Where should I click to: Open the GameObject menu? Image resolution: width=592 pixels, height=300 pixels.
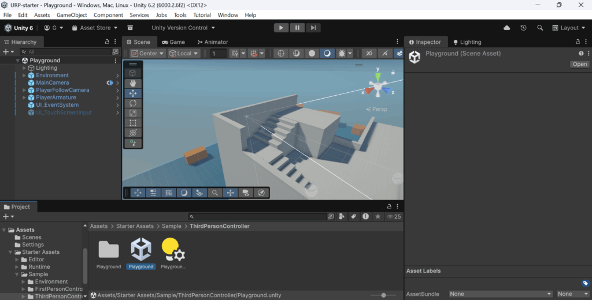click(71, 15)
